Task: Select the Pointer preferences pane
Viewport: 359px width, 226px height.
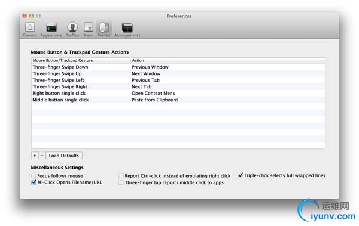Action: click(x=104, y=29)
